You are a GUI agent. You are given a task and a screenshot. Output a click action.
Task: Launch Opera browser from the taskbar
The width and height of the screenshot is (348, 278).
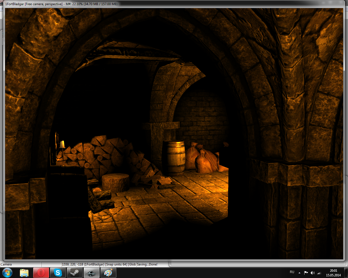41,273
